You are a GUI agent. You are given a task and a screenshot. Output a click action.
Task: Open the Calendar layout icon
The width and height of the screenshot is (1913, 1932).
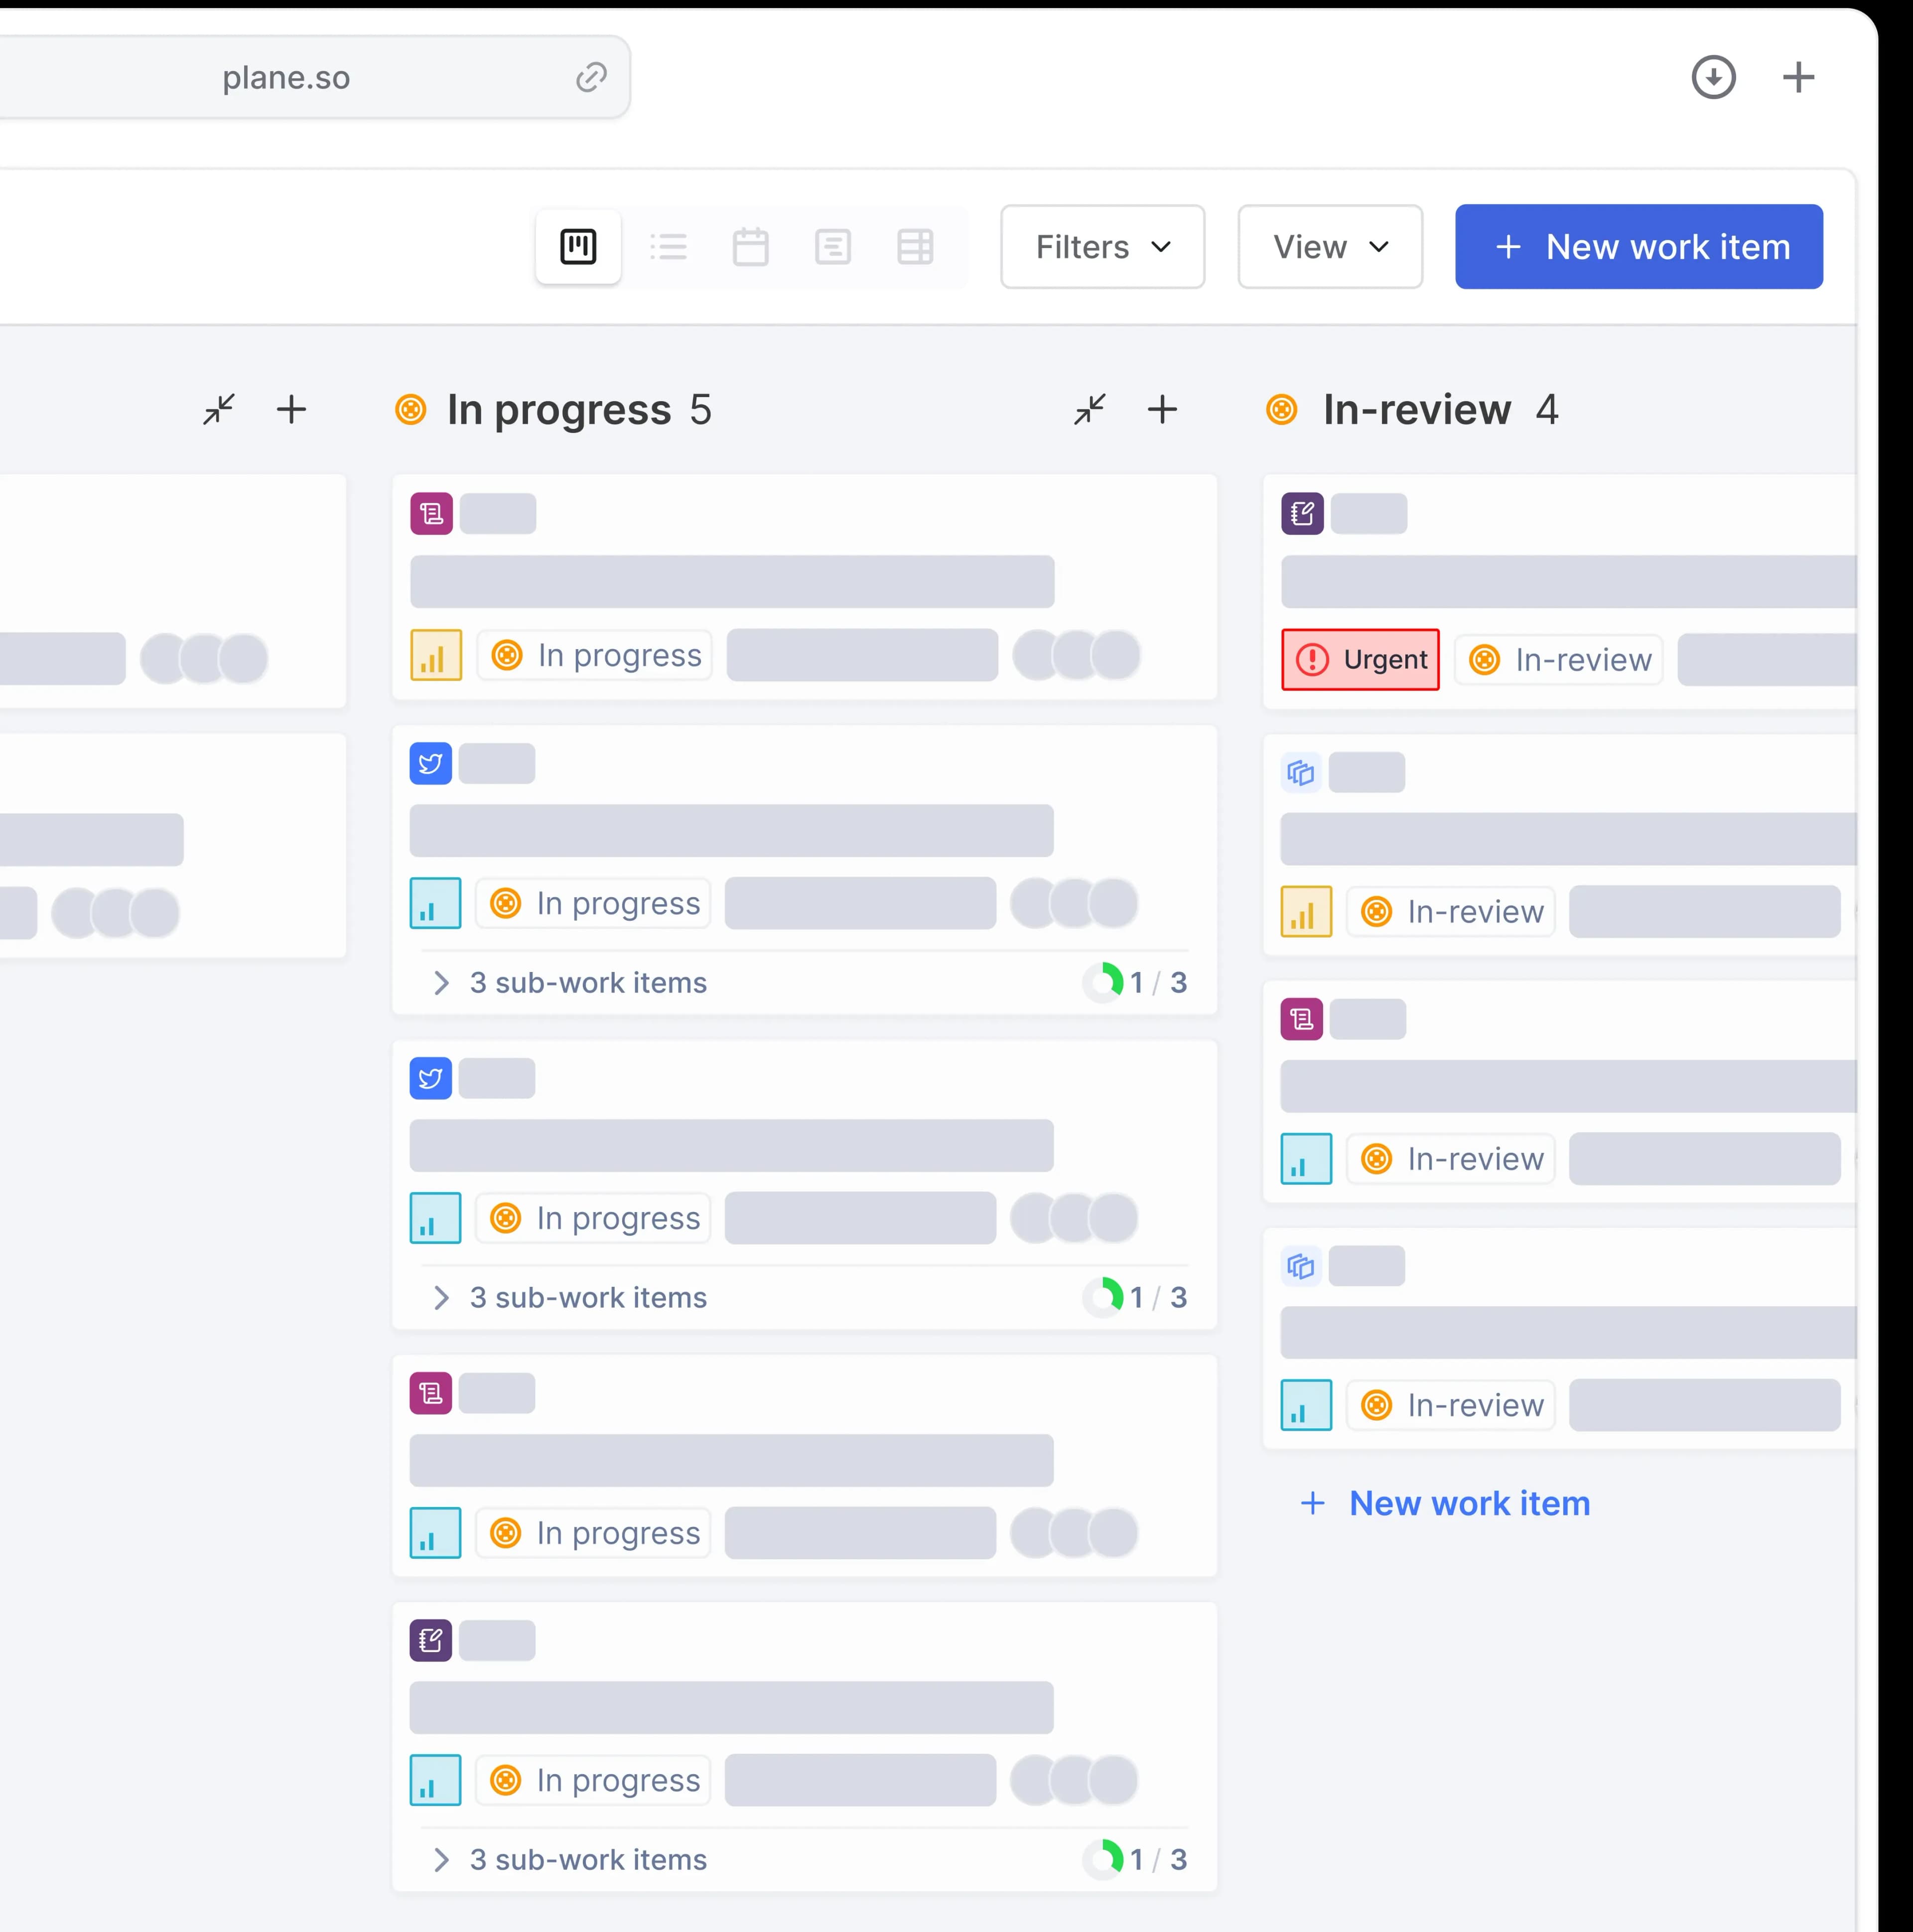[751, 247]
